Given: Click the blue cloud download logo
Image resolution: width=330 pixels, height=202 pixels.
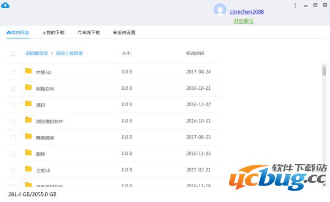Looking at the screenshot, I should pyautogui.click(x=5, y=5).
